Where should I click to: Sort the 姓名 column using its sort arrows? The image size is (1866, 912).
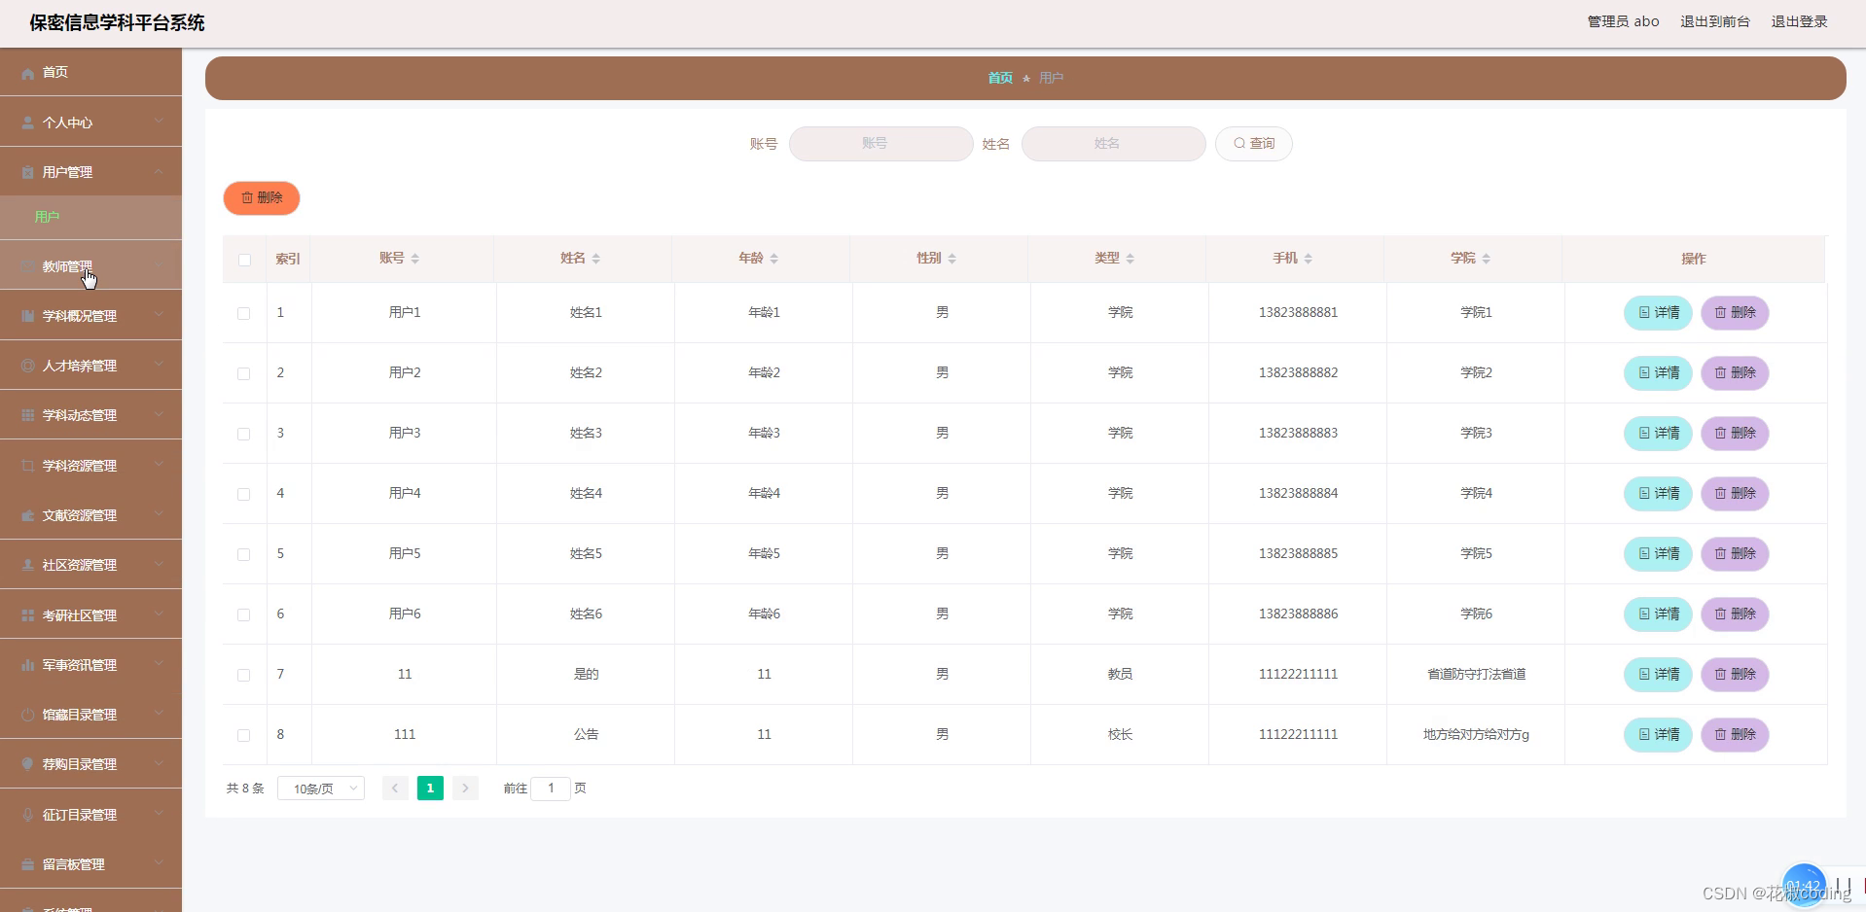596,259
